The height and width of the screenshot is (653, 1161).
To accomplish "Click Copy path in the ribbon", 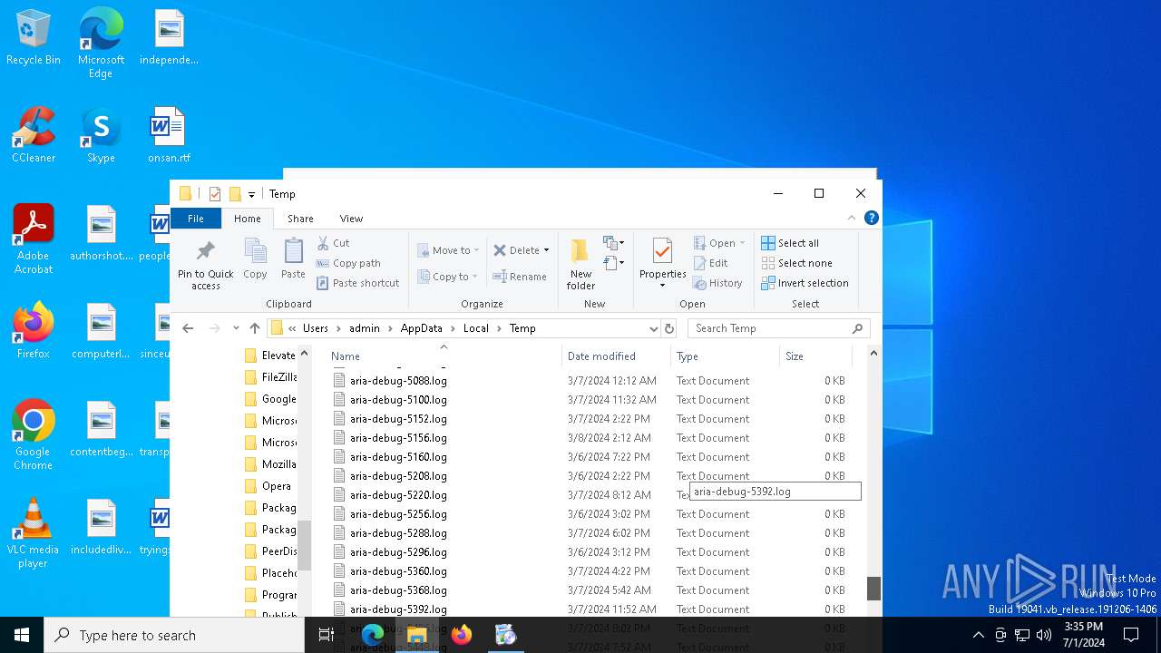I will pyautogui.click(x=348, y=263).
